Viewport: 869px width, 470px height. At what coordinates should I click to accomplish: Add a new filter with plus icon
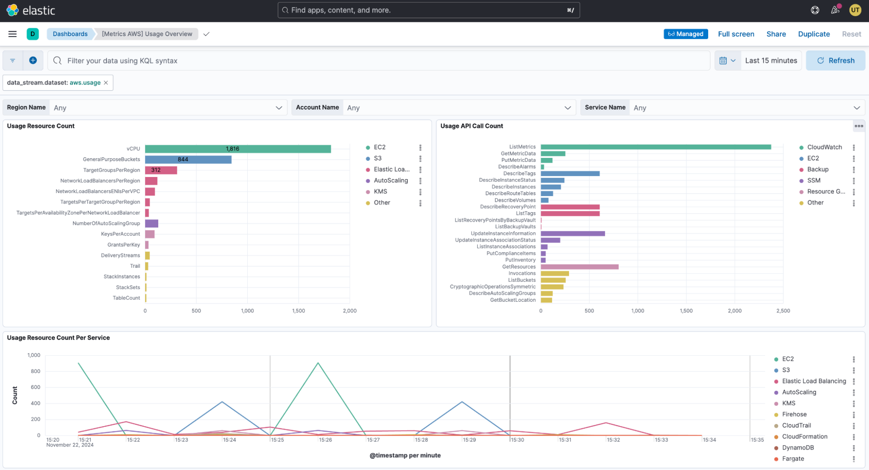coord(33,60)
